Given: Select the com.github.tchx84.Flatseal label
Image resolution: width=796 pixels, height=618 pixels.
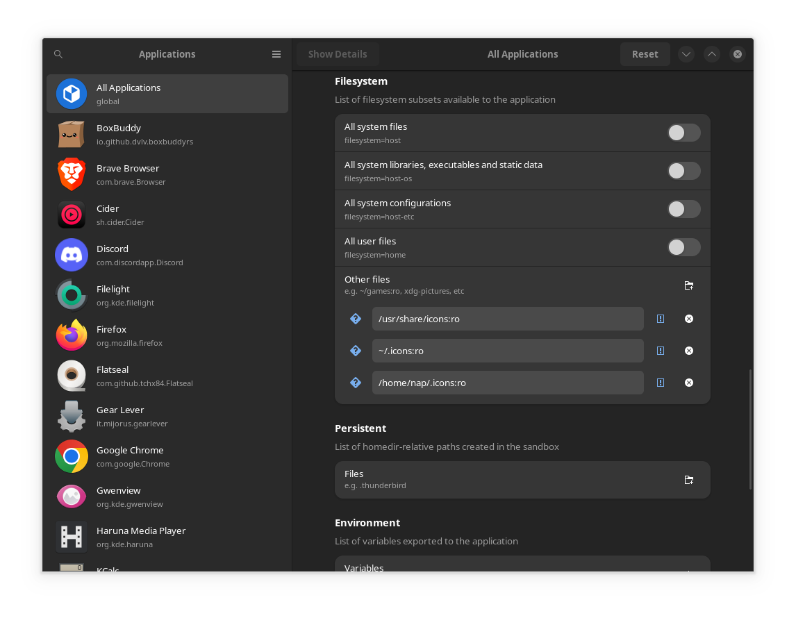Looking at the screenshot, I should pos(144,383).
